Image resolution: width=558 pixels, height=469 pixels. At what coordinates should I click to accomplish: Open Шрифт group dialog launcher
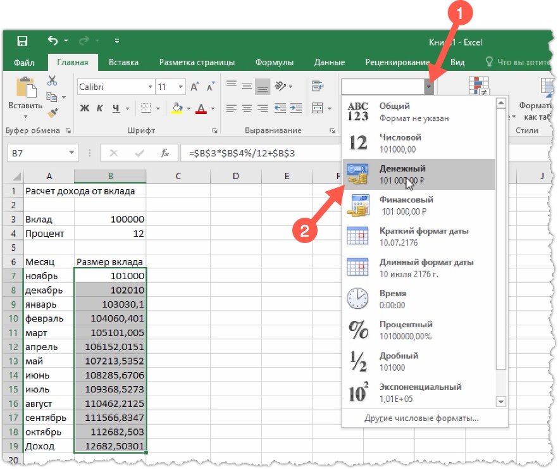point(214,130)
